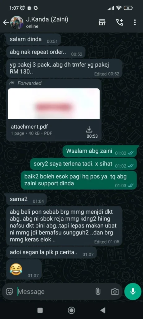Download the attachment.pdf file
This screenshot has width=143, height=319.
coord(89,129)
